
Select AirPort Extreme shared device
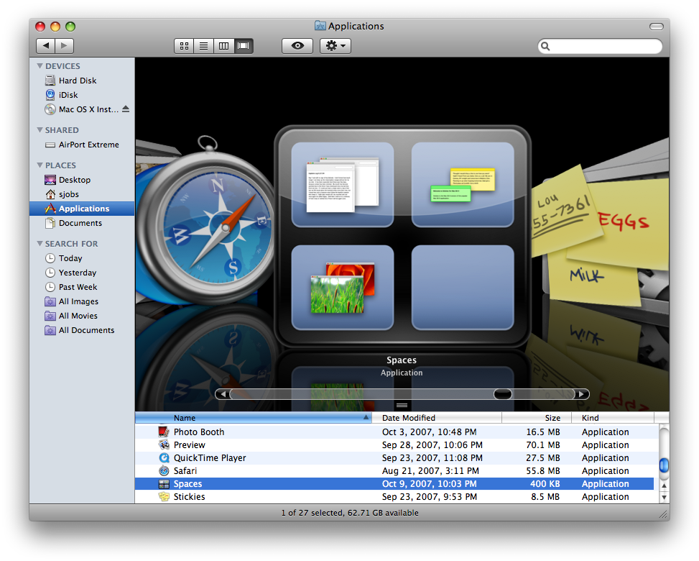[88, 145]
